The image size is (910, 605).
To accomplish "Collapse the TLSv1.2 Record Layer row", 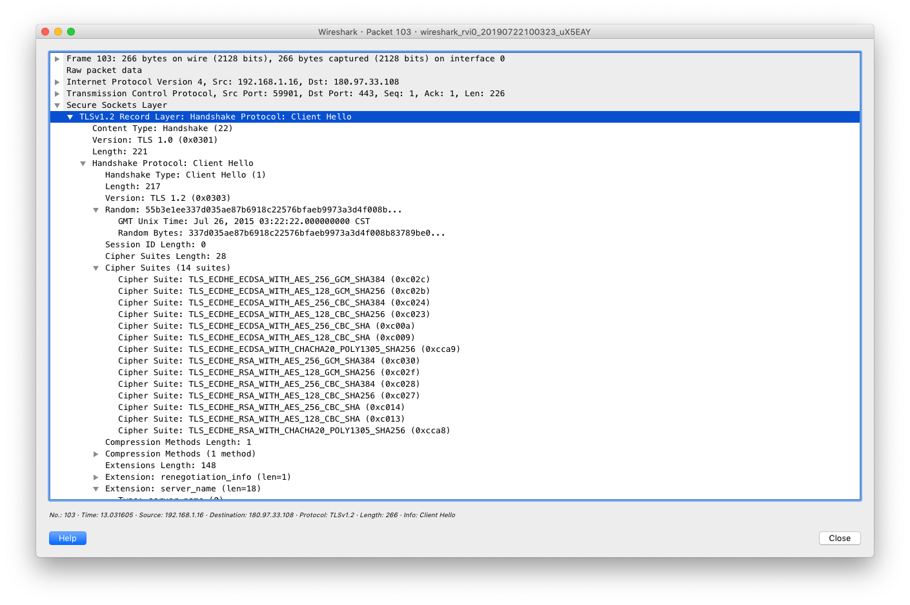I will point(70,117).
